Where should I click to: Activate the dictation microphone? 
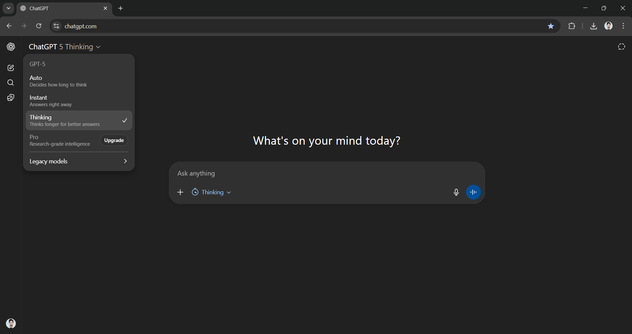tap(456, 192)
